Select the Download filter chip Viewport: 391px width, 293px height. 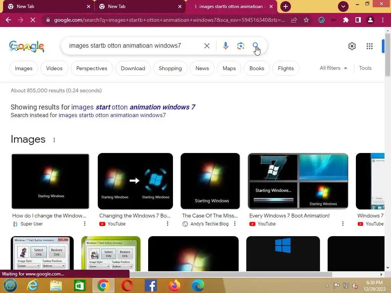[133, 68]
